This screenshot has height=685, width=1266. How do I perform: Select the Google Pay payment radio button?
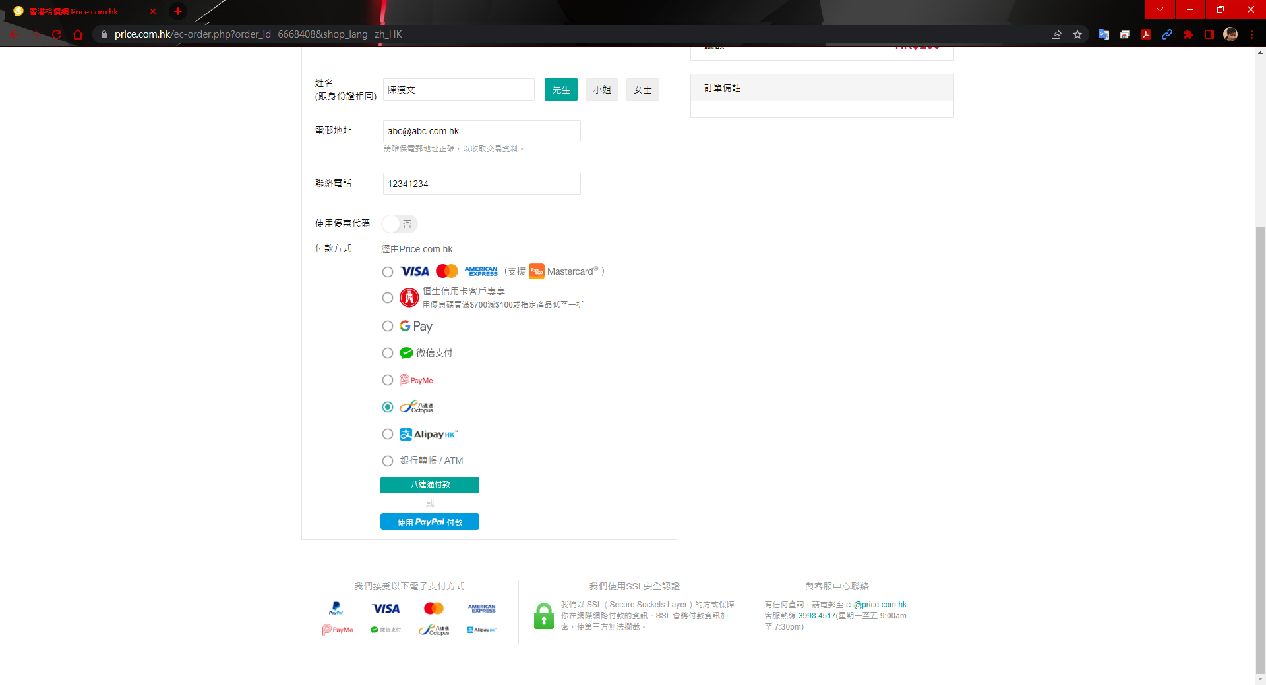click(388, 326)
